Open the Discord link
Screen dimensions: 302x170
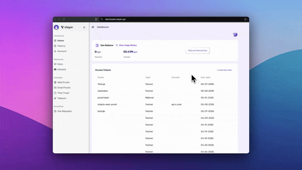61,69
